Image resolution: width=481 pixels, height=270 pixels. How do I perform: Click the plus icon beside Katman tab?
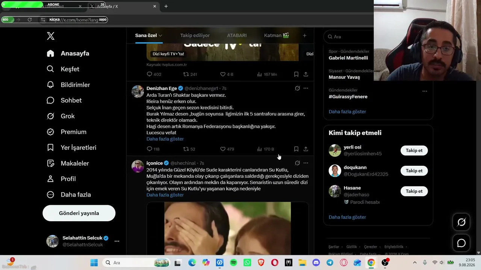[305, 35]
